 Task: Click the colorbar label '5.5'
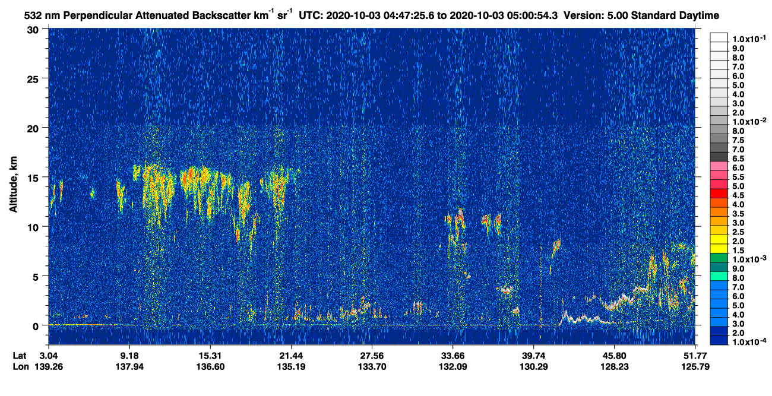pos(738,177)
